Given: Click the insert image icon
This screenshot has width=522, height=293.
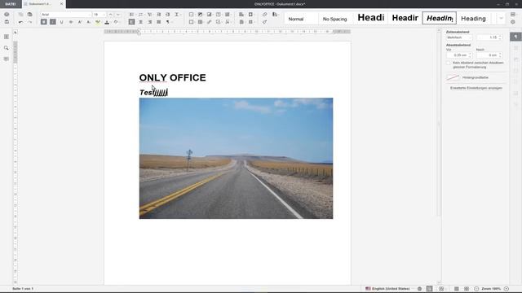Looking at the screenshot, I should (201, 15).
